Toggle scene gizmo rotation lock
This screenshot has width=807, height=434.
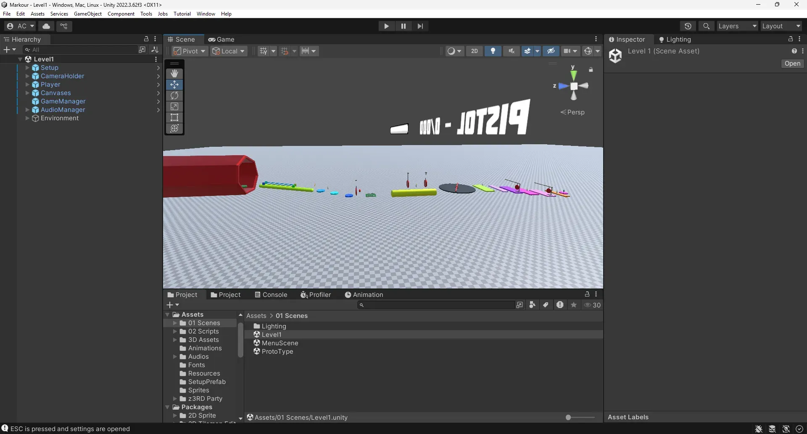(591, 69)
